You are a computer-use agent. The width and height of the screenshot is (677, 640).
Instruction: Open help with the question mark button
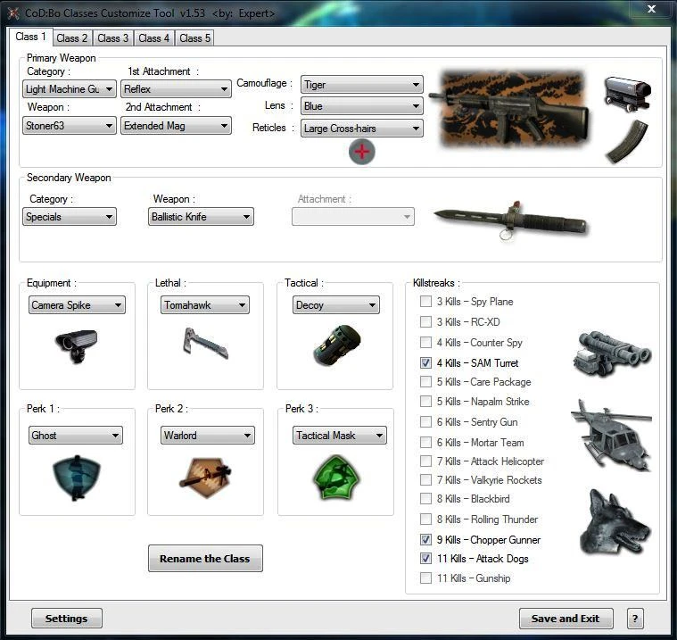click(635, 619)
